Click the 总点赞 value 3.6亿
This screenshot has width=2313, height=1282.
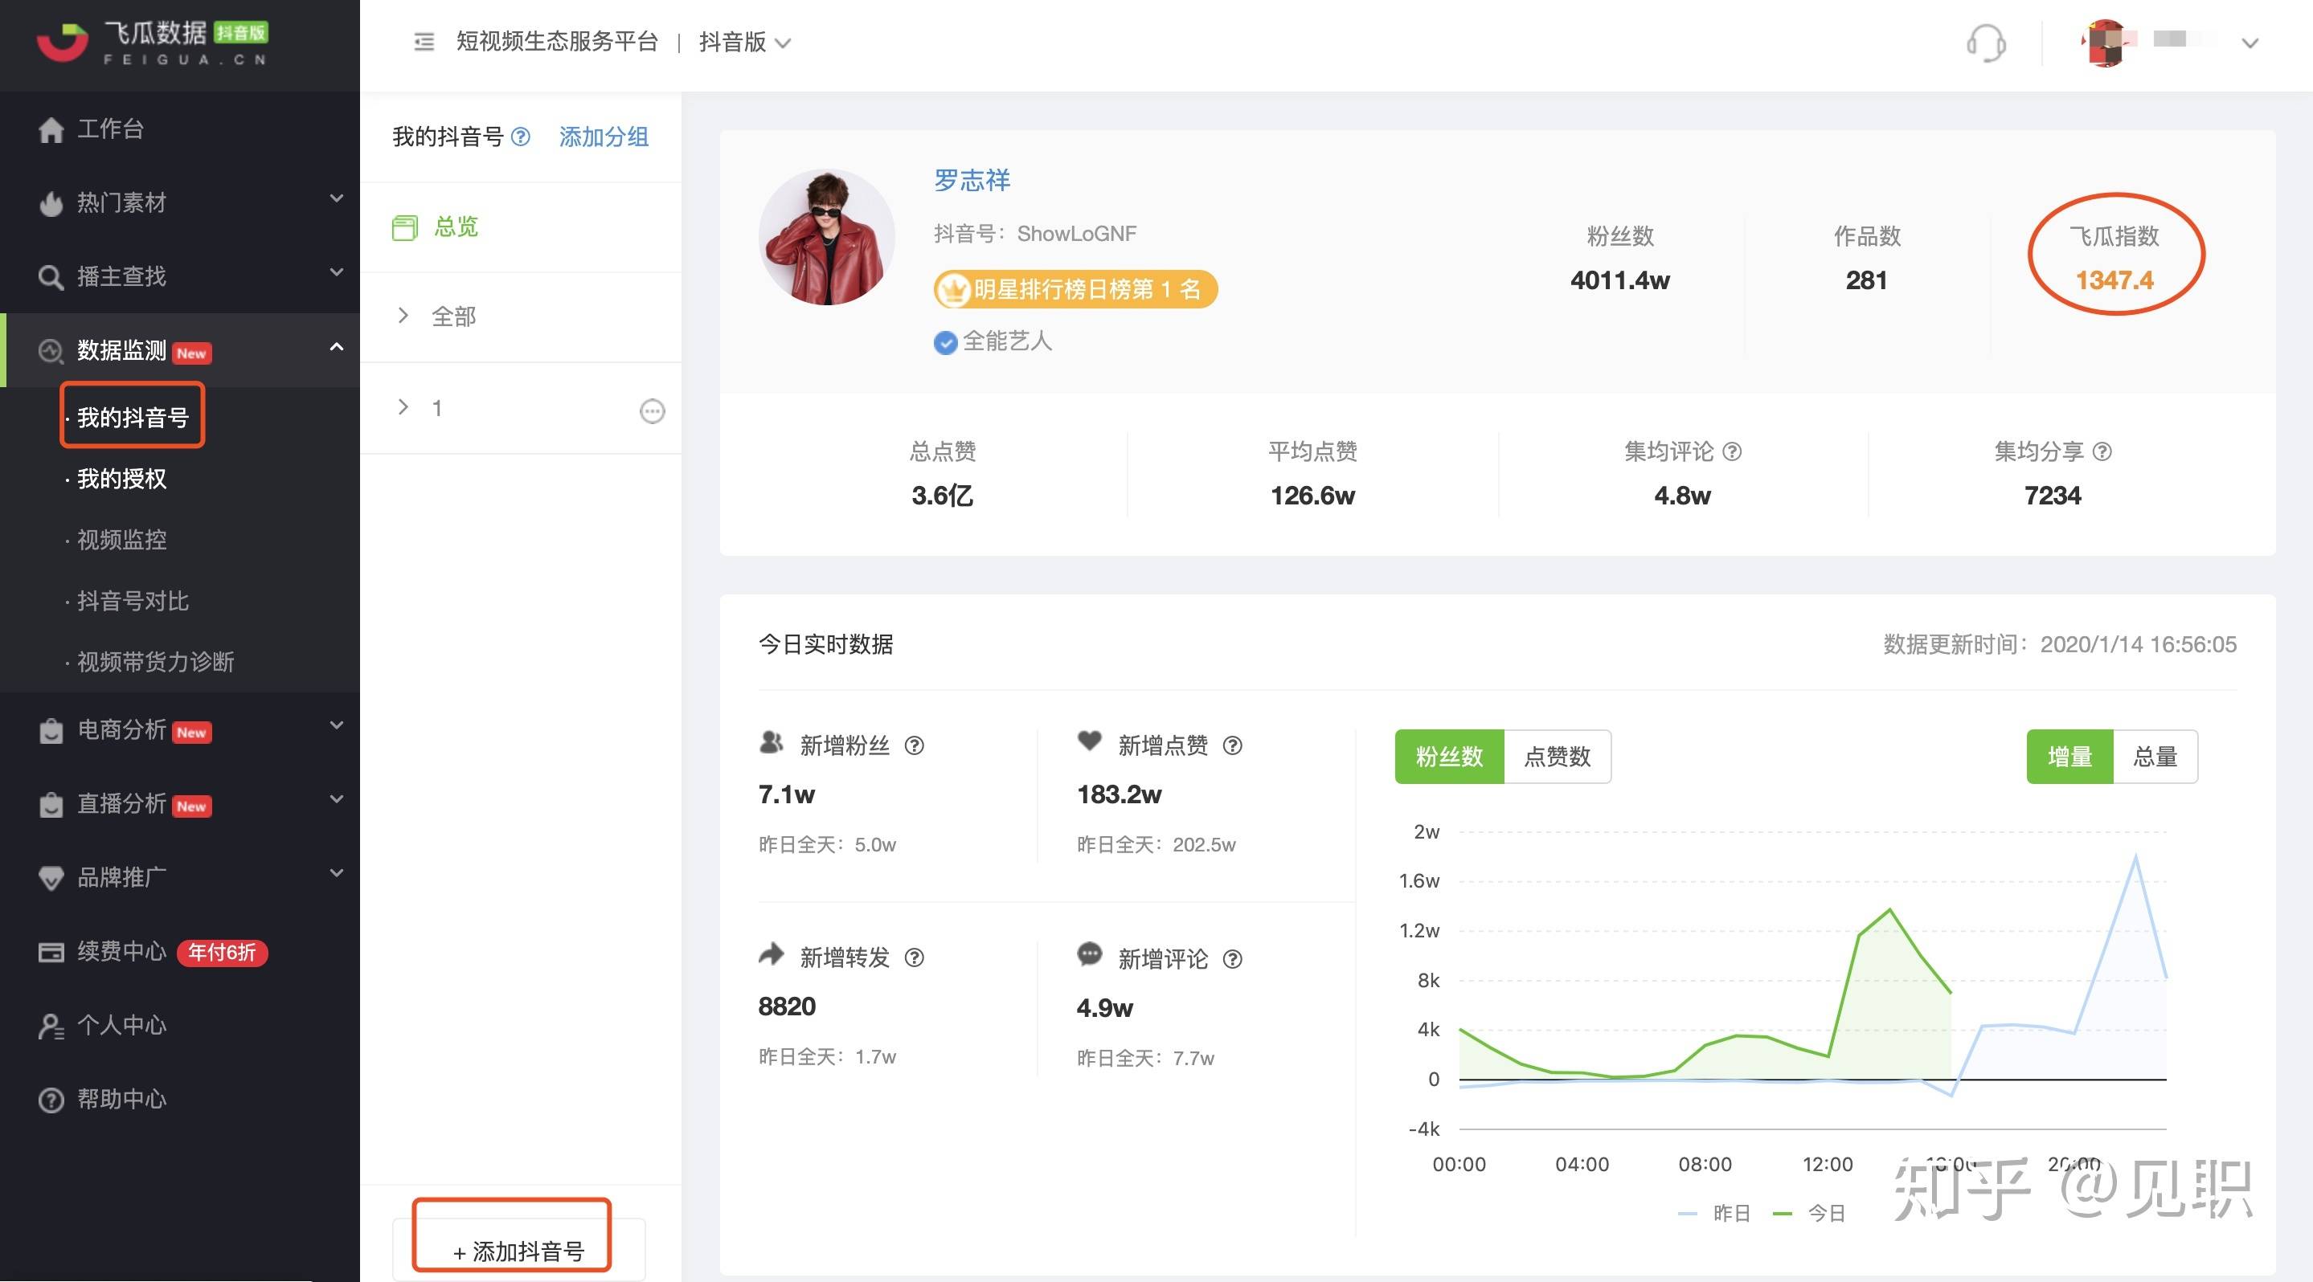pyautogui.click(x=942, y=496)
